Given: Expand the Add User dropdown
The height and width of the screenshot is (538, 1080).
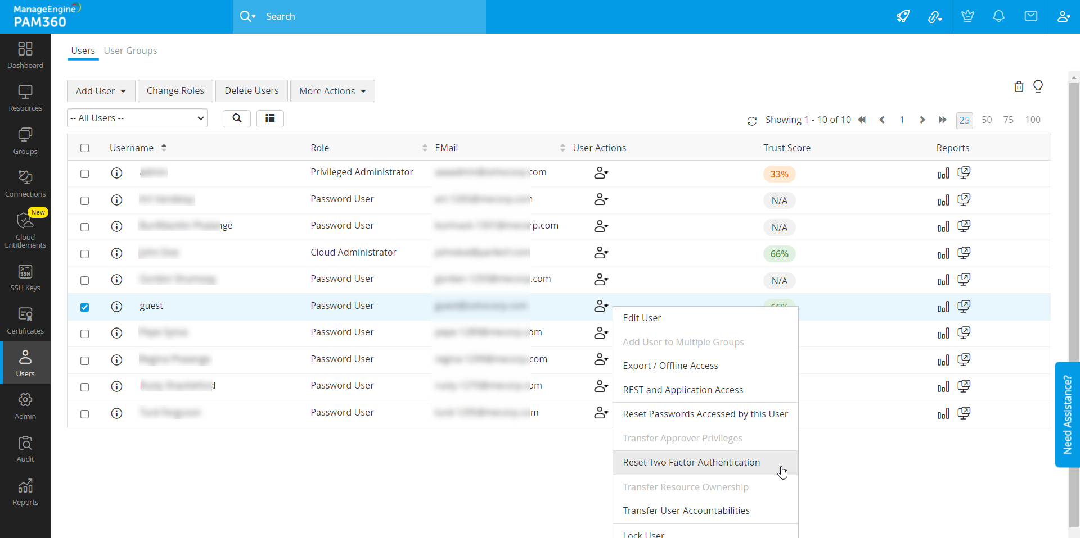Looking at the screenshot, I should pos(101,91).
